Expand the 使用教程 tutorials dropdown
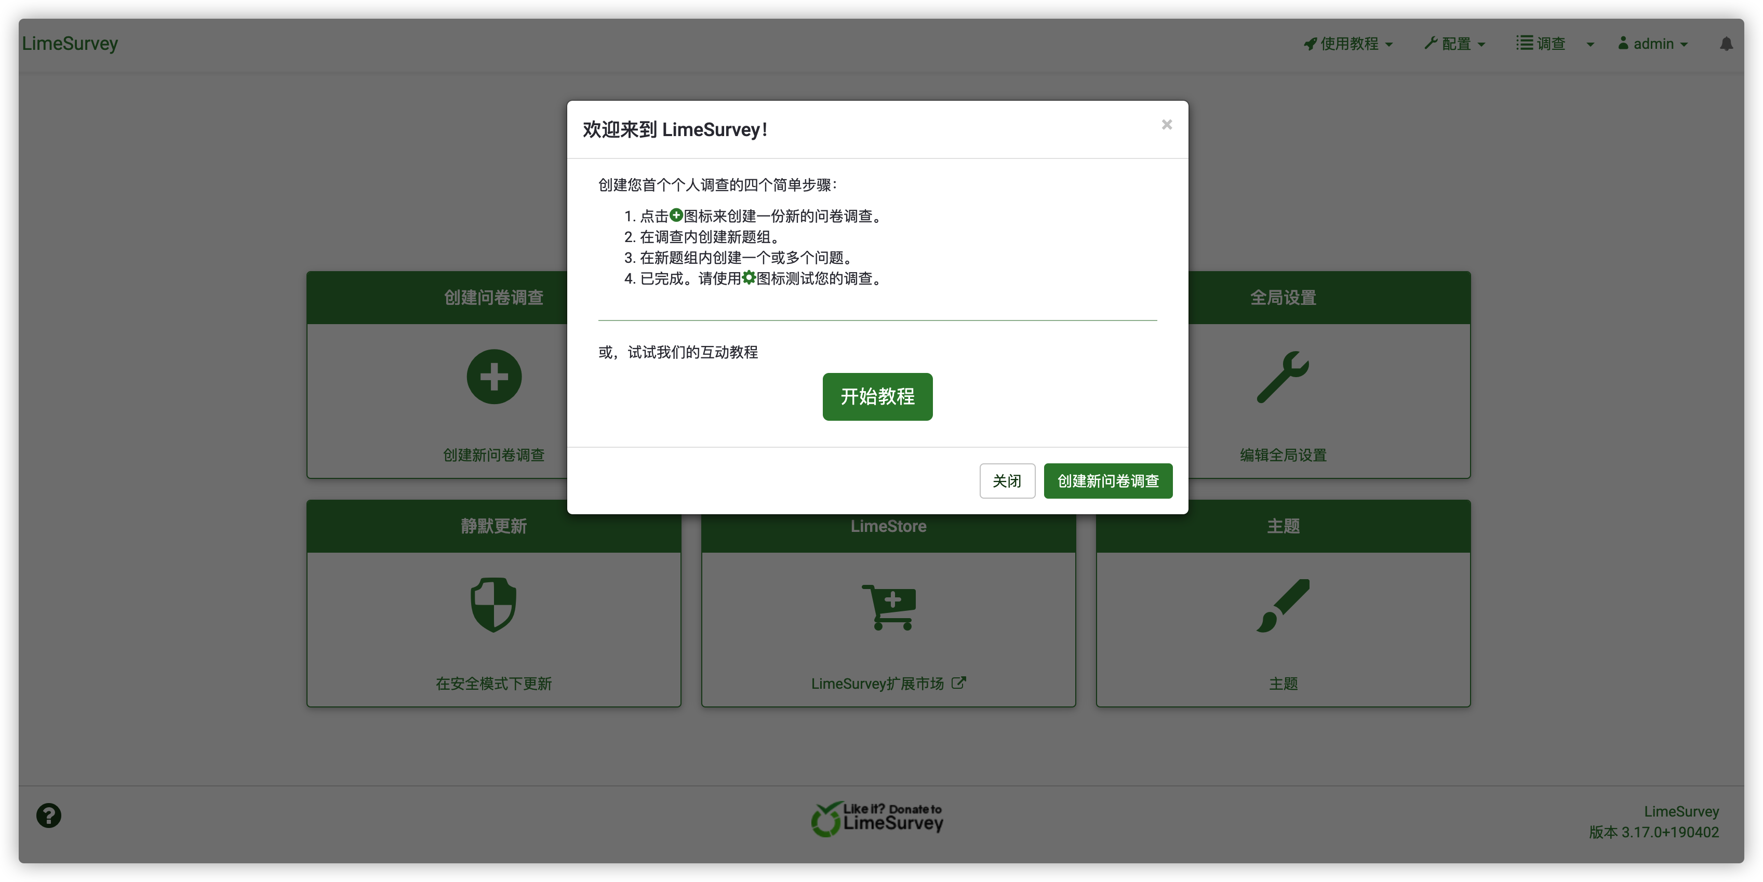The width and height of the screenshot is (1763, 882). [1348, 44]
